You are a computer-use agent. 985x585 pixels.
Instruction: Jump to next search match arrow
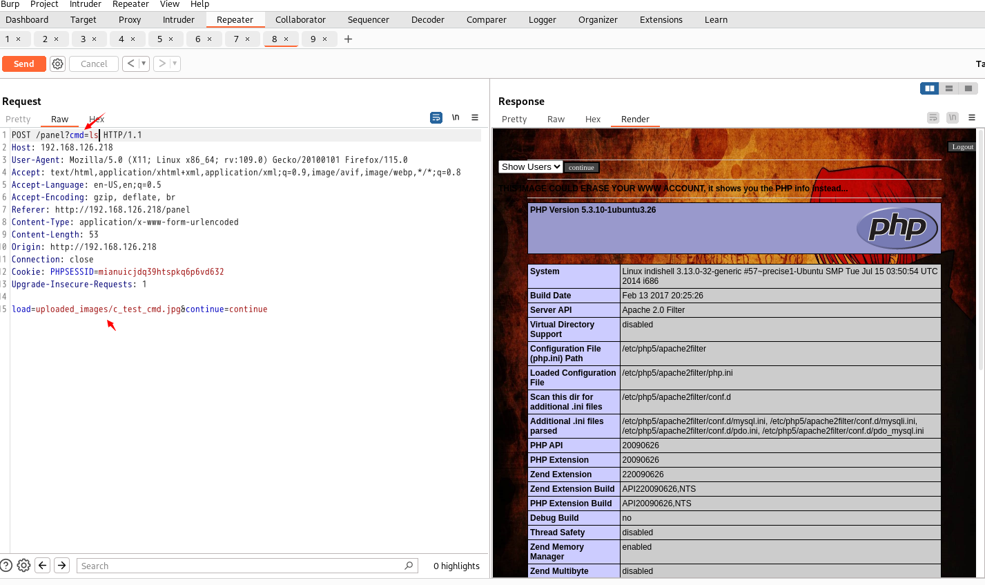click(x=62, y=565)
